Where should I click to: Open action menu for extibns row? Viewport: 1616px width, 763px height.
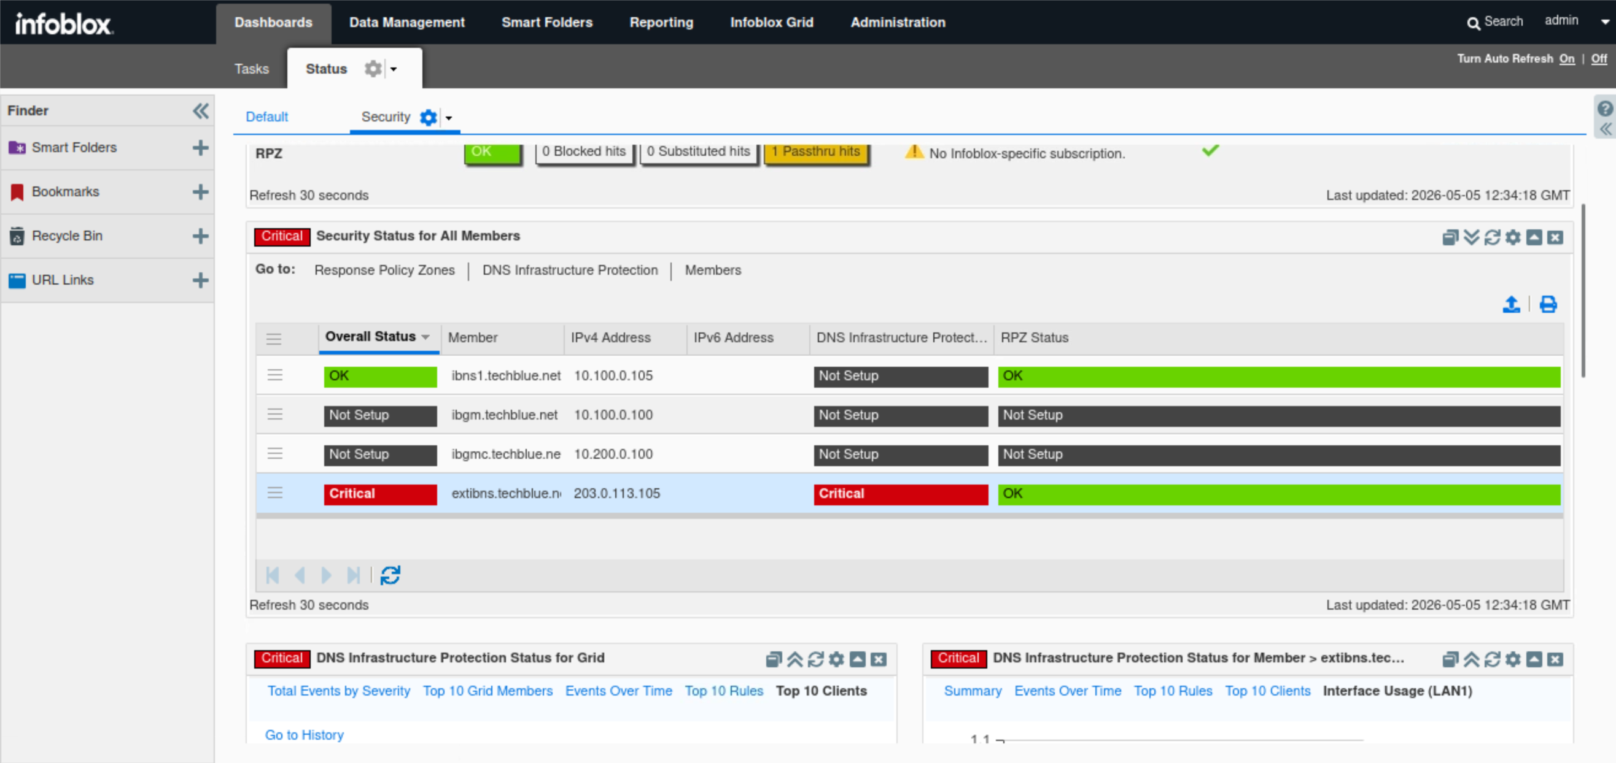pos(275,493)
